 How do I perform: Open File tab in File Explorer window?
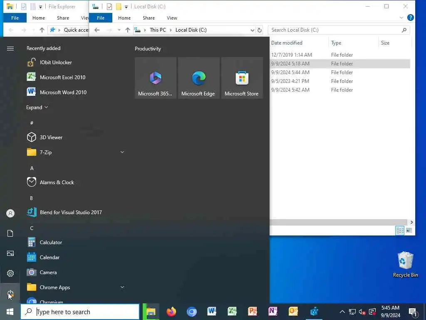point(15,18)
